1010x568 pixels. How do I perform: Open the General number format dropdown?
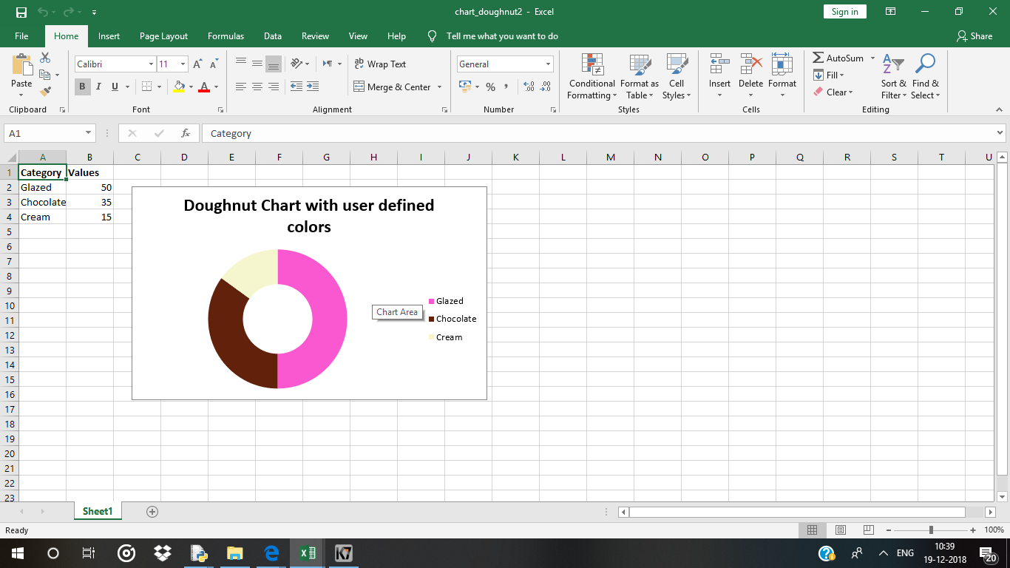pyautogui.click(x=548, y=64)
